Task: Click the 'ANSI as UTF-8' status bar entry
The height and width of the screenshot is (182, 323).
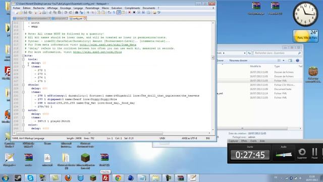Action: (x=189, y=138)
